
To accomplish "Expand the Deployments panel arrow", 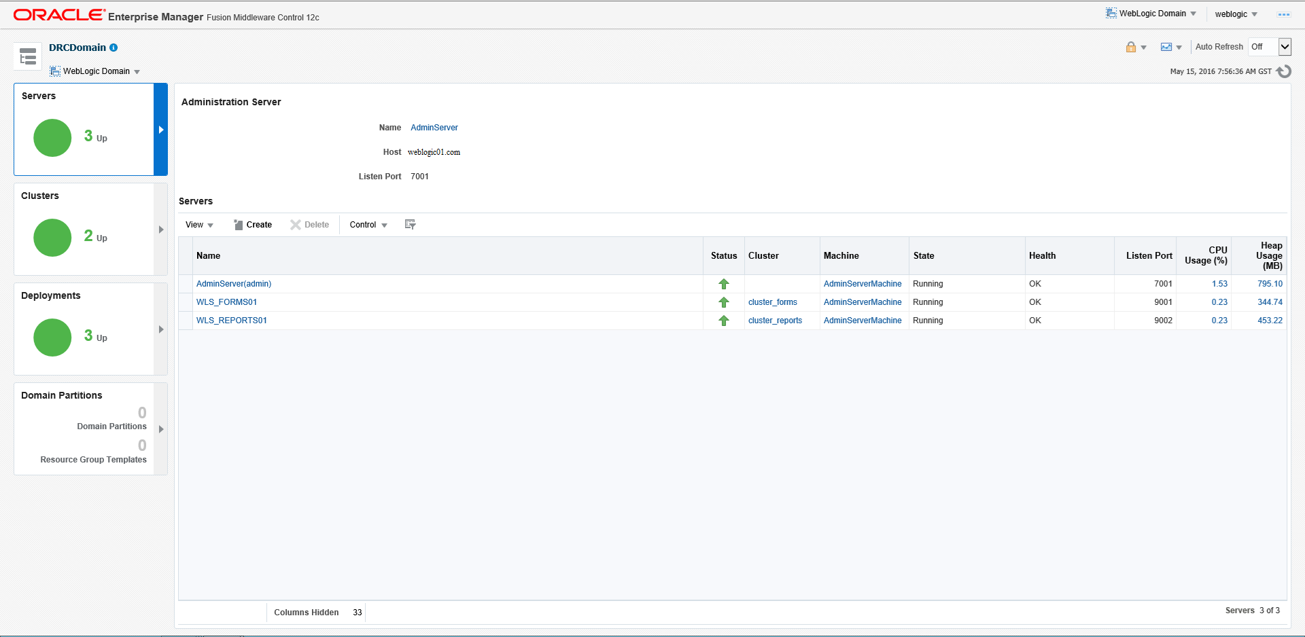I will pyautogui.click(x=161, y=329).
